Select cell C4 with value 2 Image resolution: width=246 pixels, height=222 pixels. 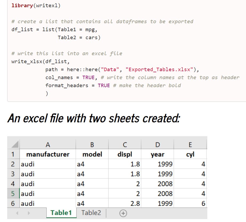(125, 184)
